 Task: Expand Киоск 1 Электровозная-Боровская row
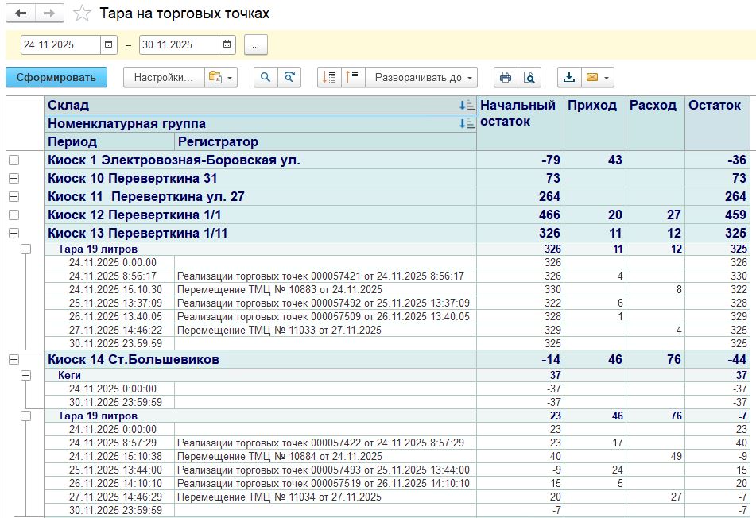pos(14,160)
